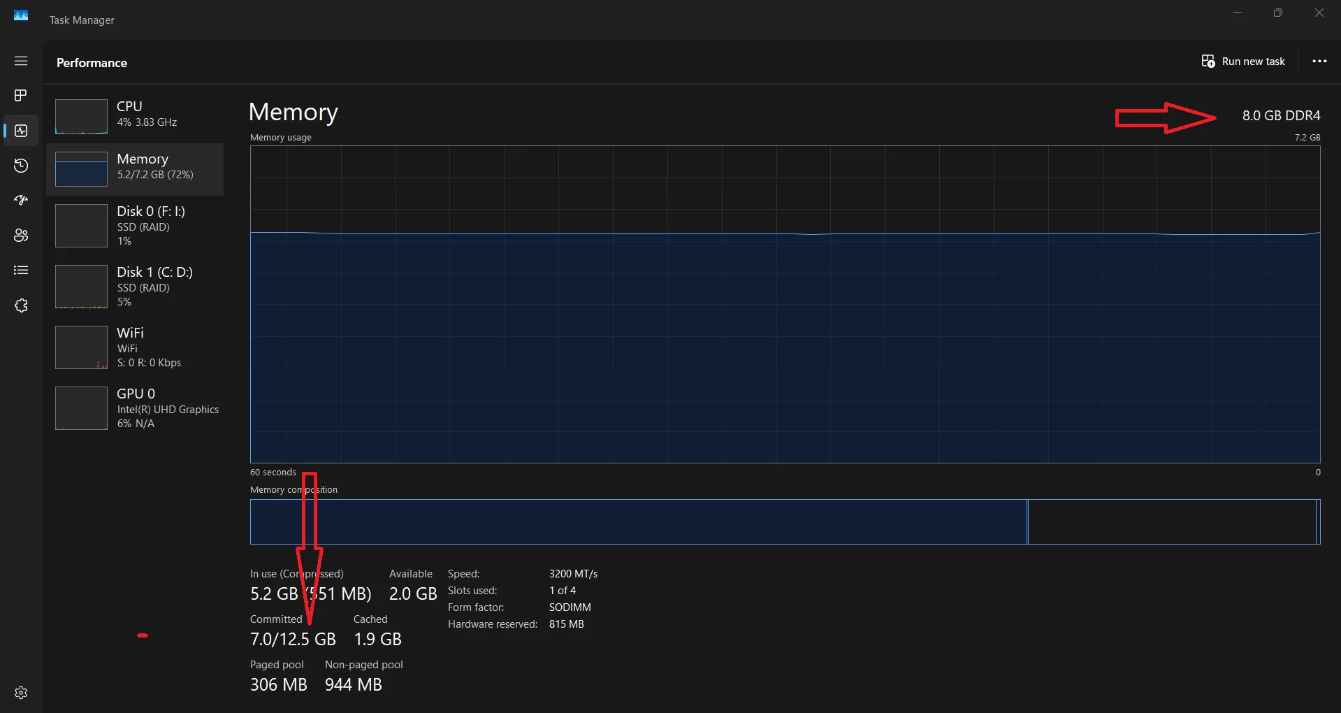Click the Run new task button

[1243, 62]
